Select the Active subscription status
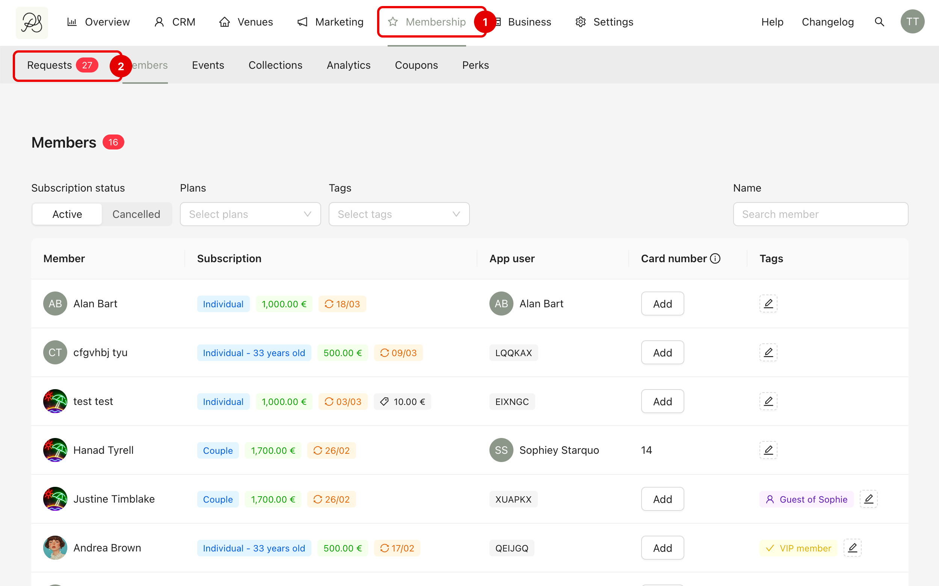 pos(67,214)
